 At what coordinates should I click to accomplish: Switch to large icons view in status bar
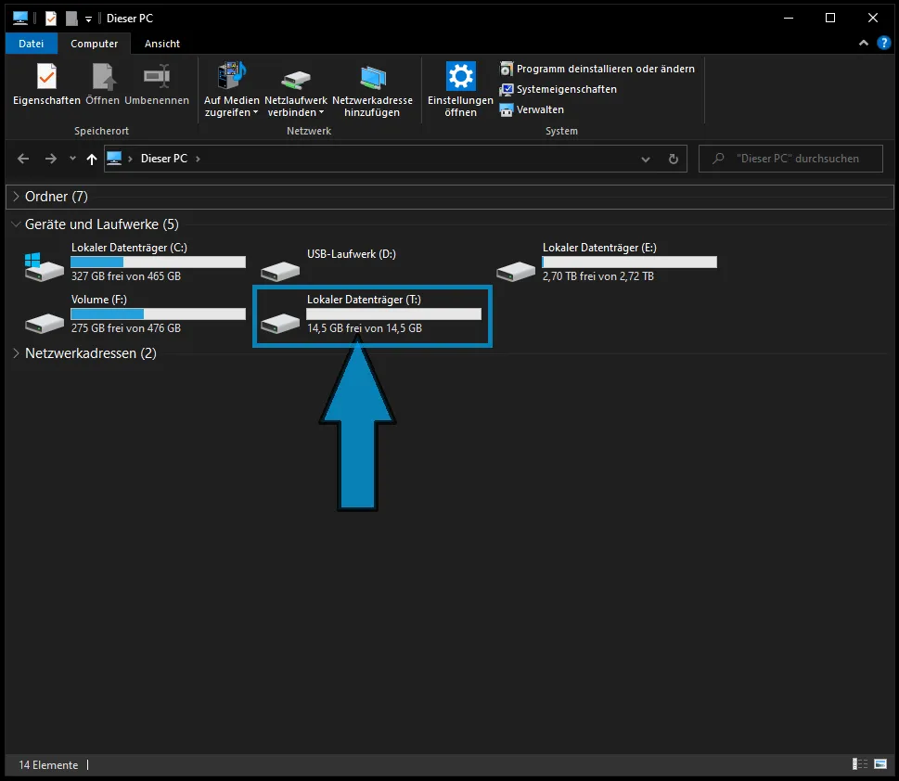coord(880,763)
